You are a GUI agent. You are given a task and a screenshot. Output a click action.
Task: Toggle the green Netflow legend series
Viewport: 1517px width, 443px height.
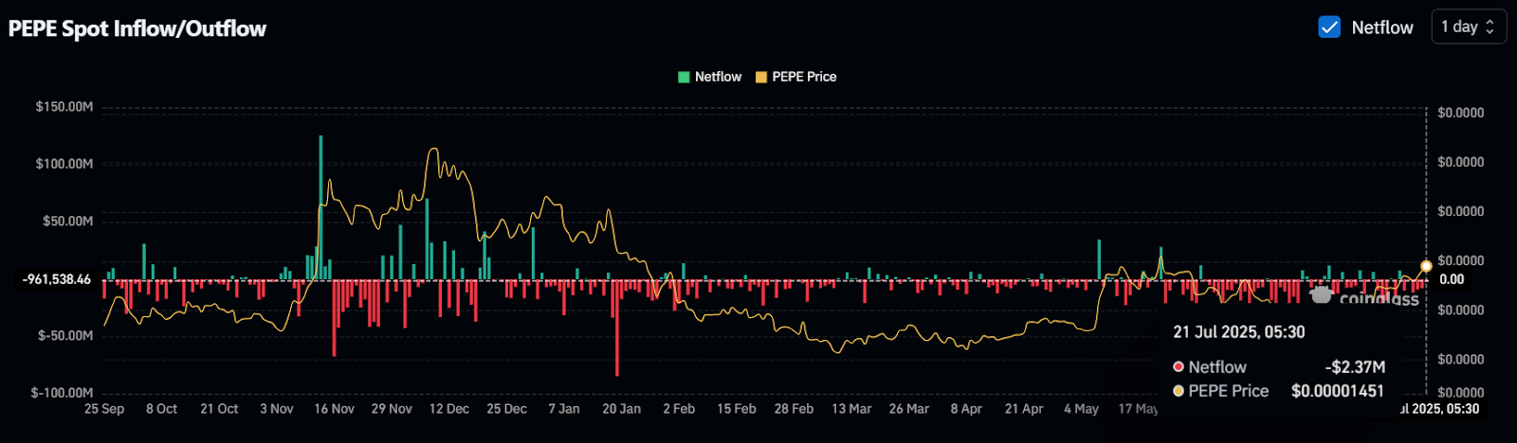tap(710, 77)
